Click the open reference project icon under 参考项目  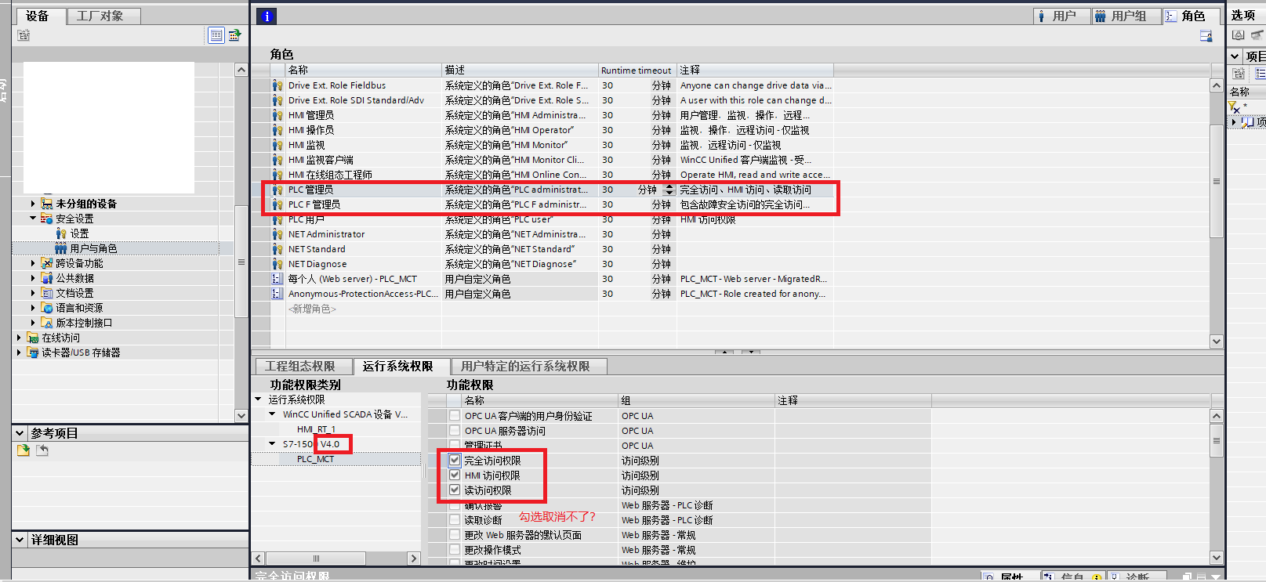[24, 450]
